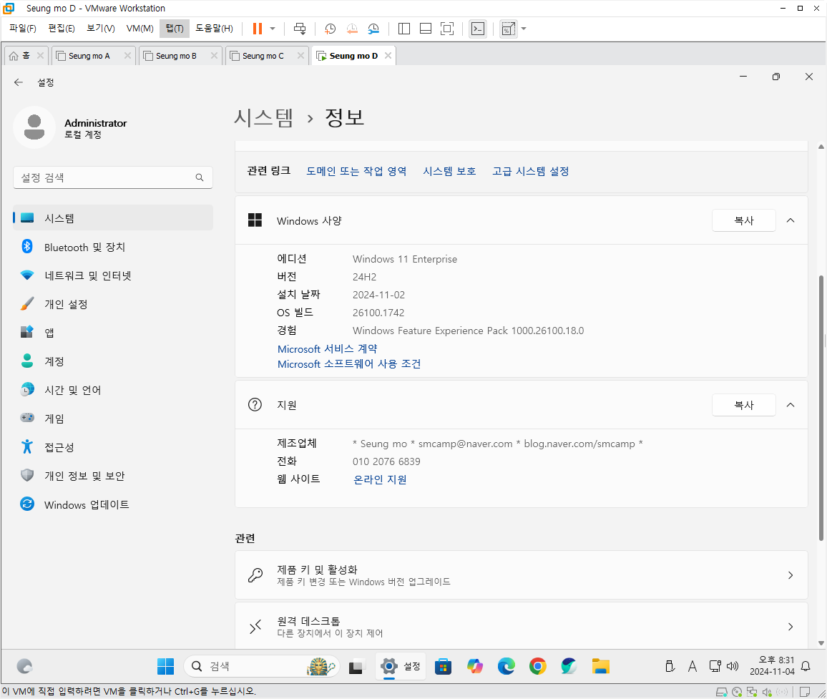Launch Copilot from the taskbar
This screenshot has height=699, width=827.
tap(475, 666)
